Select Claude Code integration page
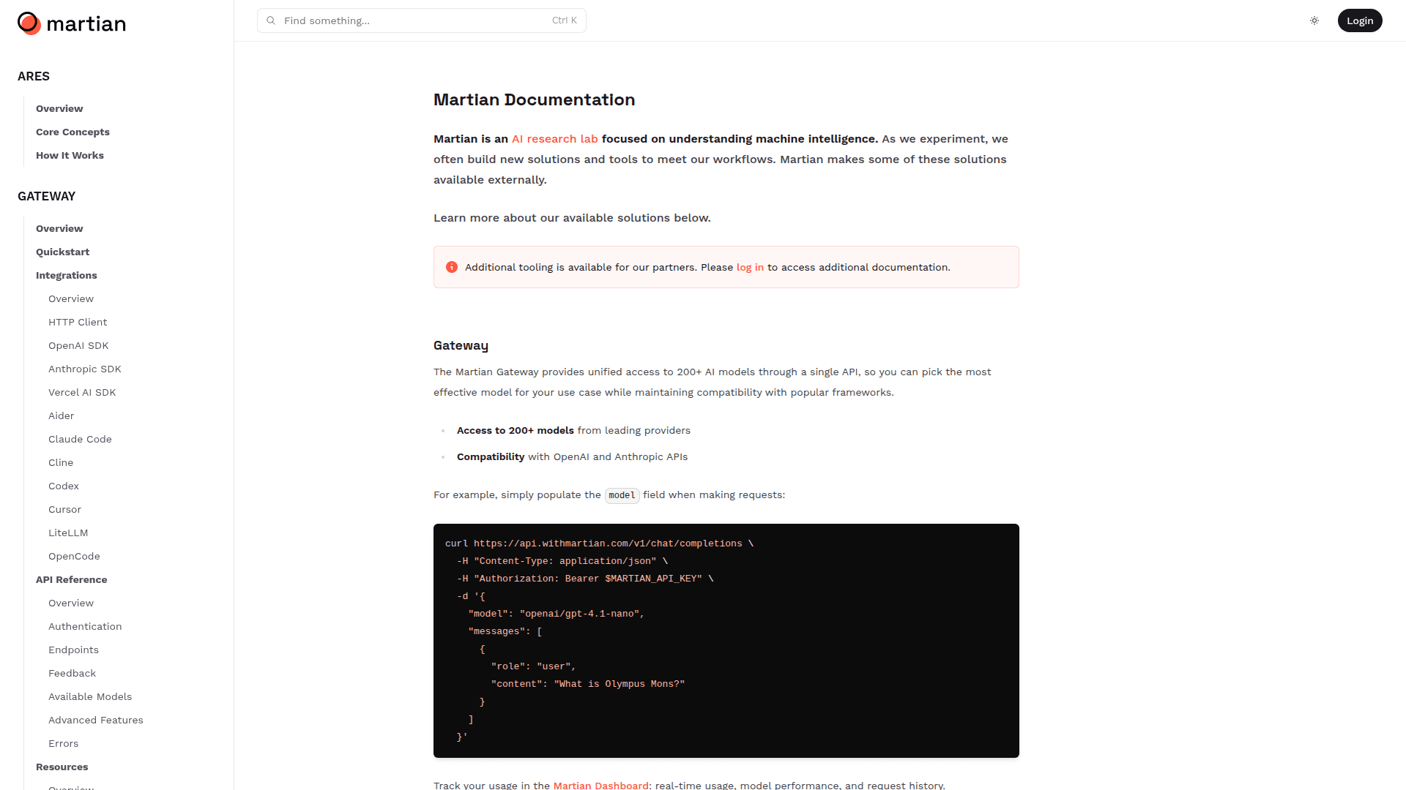This screenshot has width=1406, height=790. pos(80,439)
